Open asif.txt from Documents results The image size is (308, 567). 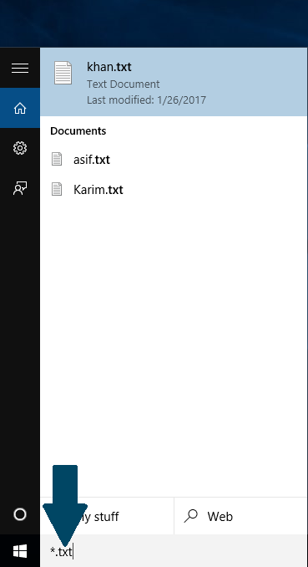[174, 159]
